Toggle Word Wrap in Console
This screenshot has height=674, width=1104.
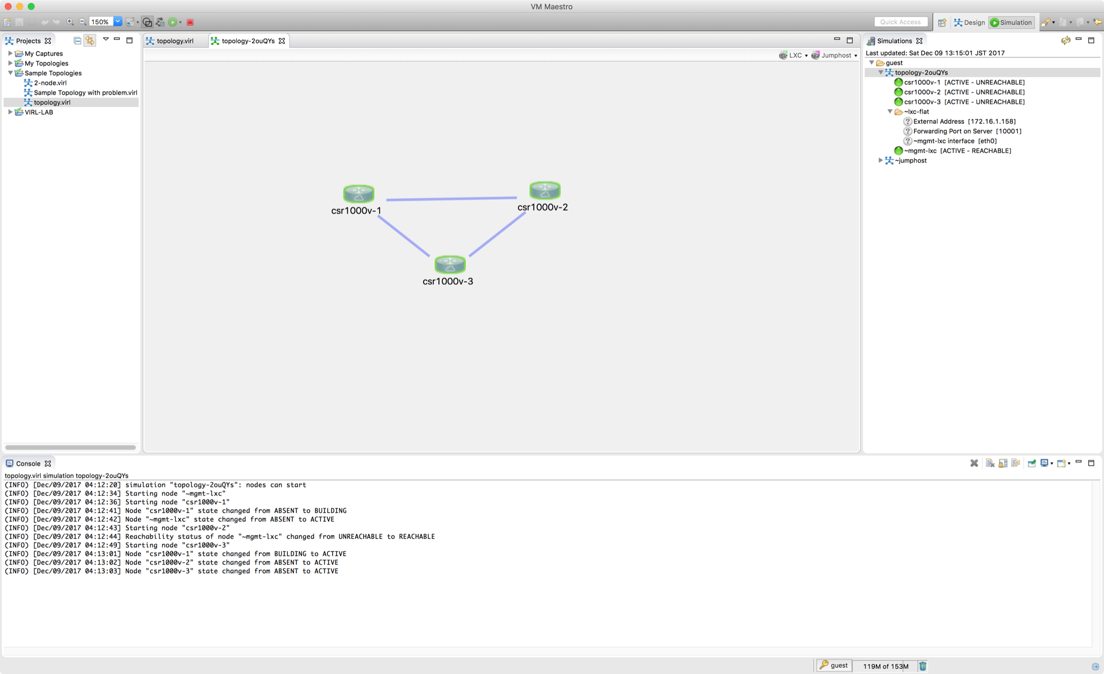point(1016,463)
